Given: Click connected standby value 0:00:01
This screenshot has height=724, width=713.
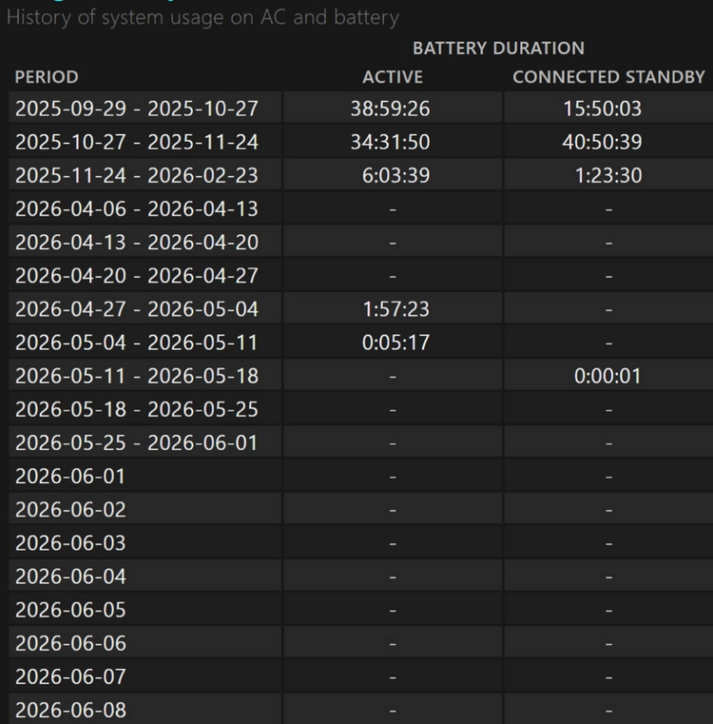Looking at the screenshot, I should tap(607, 376).
